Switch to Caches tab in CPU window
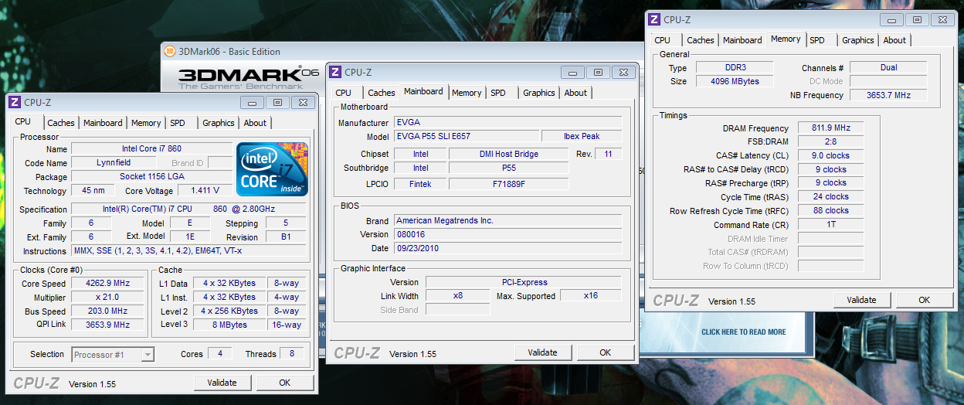Screen dimensions: 964x405 pos(61,123)
